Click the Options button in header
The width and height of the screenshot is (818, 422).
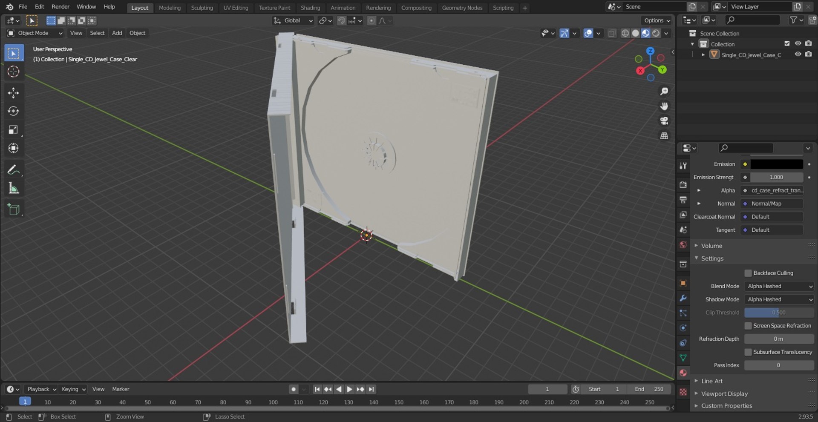(x=657, y=20)
